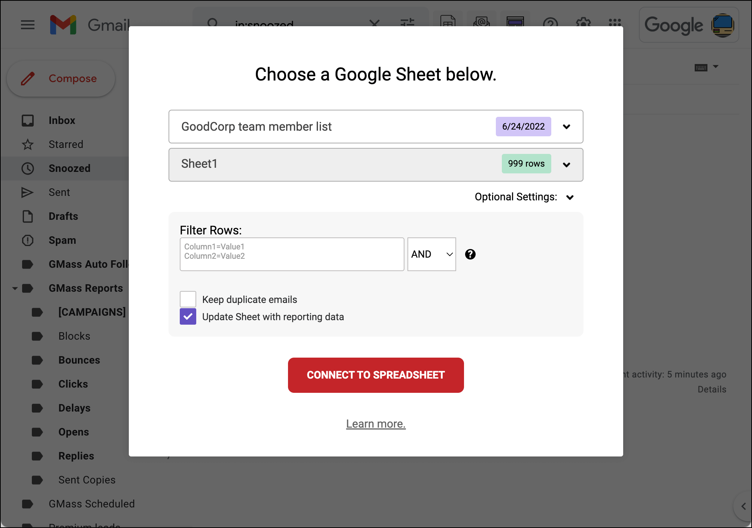Open the Starred folder
Screen dimensions: 752x528
tap(66, 145)
